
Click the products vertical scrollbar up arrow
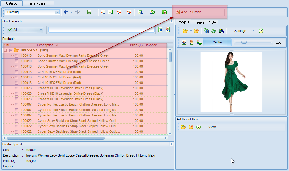[x=170, y=49]
